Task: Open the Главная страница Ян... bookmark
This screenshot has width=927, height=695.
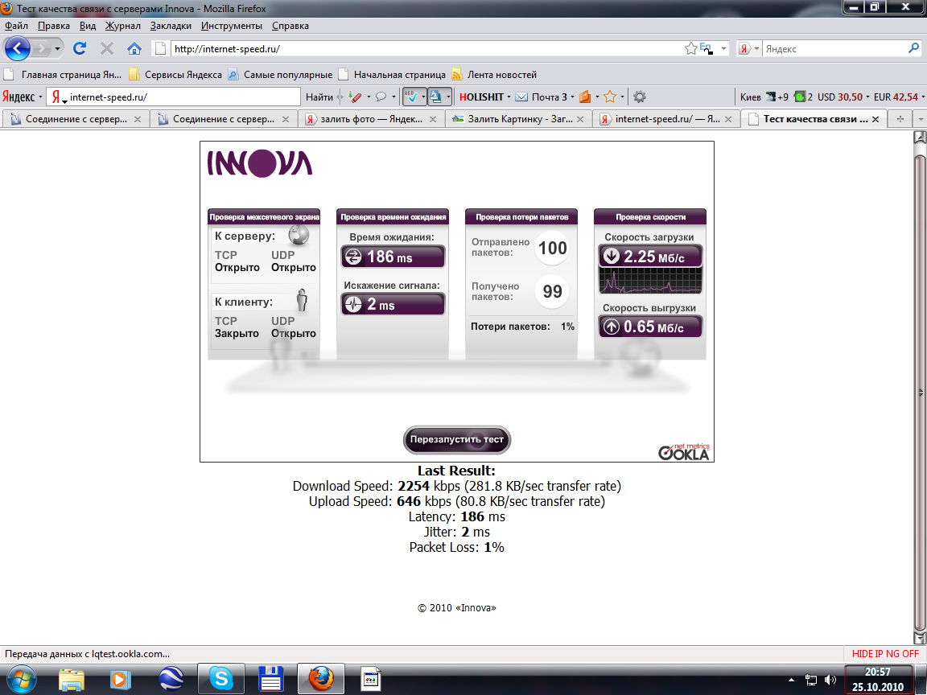Action: (63, 75)
